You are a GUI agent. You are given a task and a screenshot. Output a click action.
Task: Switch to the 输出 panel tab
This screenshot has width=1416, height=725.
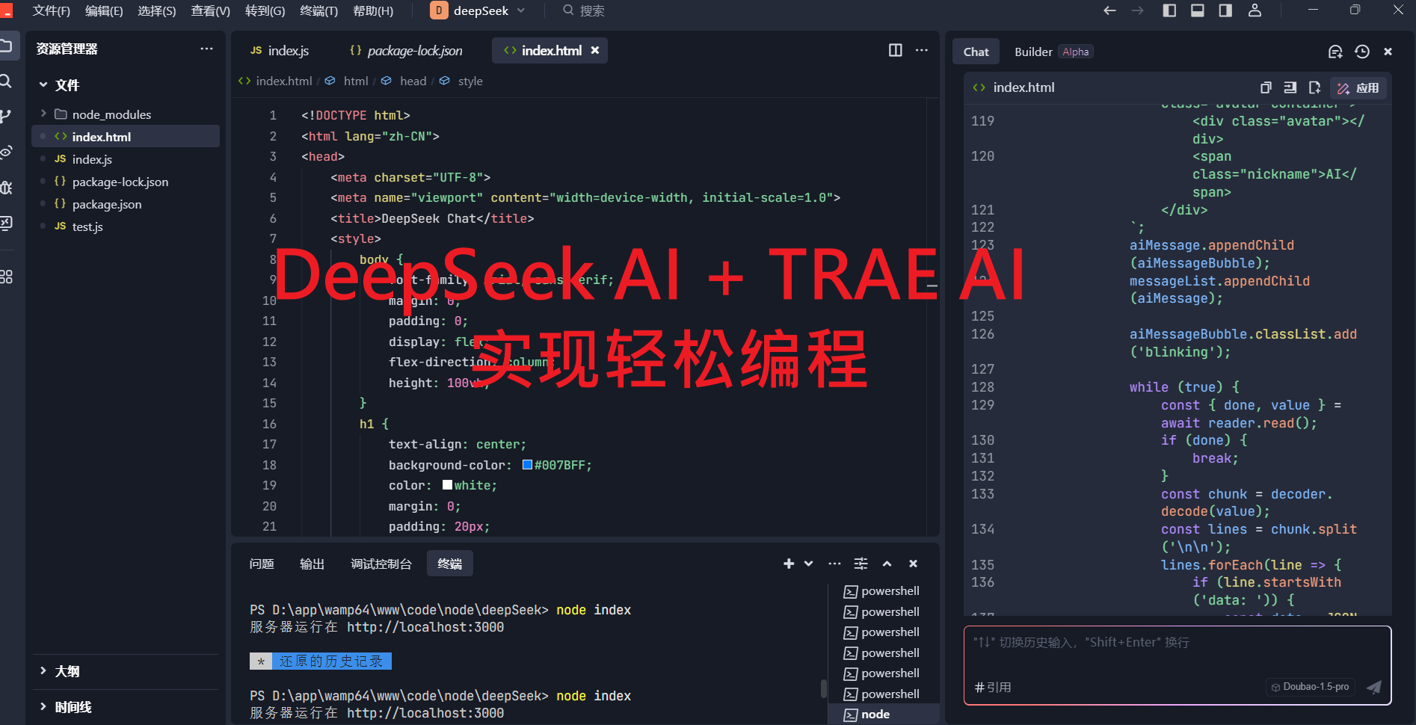click(312, 564)
